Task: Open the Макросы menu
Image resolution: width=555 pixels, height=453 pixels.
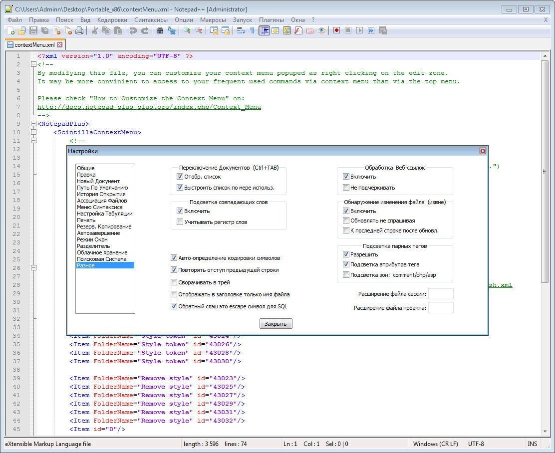Action: (213, 20)
